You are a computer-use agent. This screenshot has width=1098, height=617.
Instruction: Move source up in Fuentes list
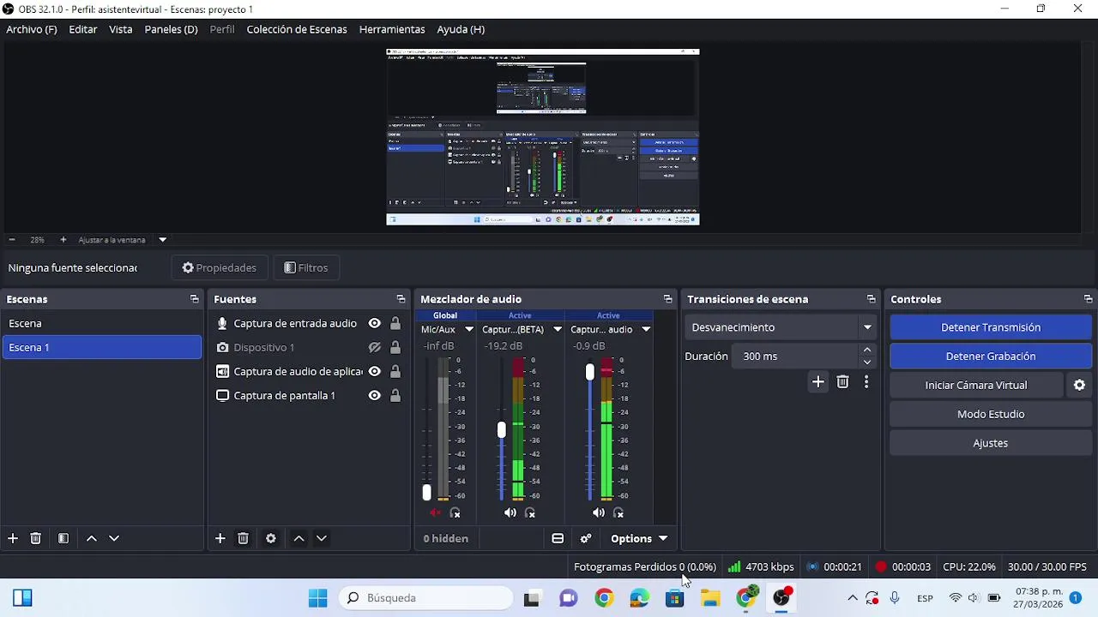click(299, 538)
